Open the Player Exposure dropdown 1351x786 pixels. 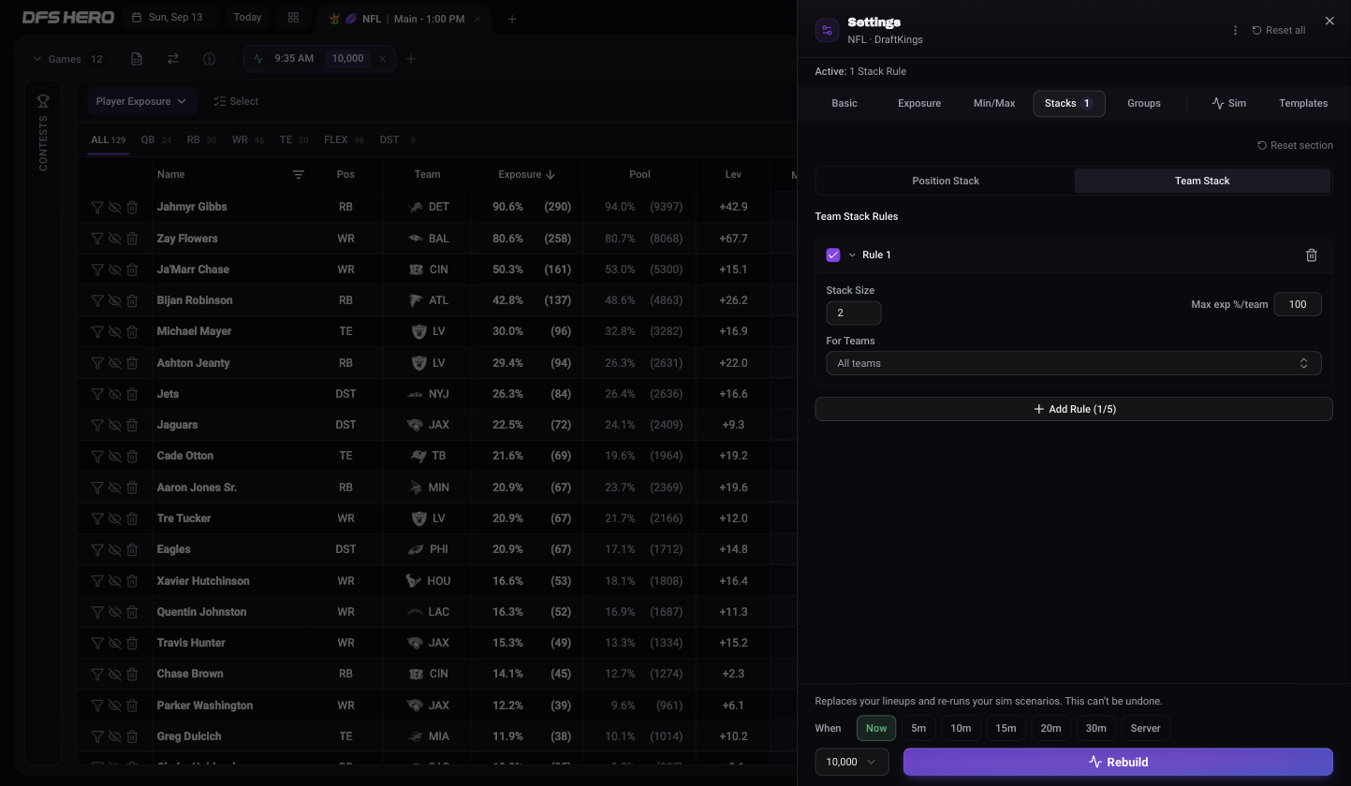[140, 101]
